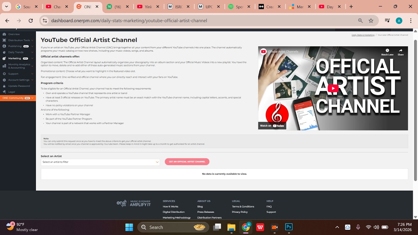The image size is (418, 235).
Task: Switch to the Spotify browser tab
Action: 240,7
